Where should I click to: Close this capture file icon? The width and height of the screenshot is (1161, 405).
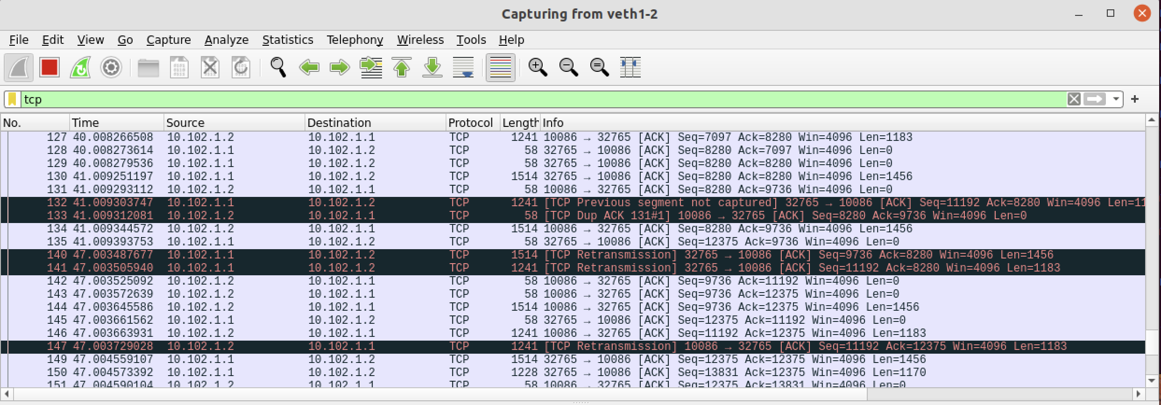(210, 68)
